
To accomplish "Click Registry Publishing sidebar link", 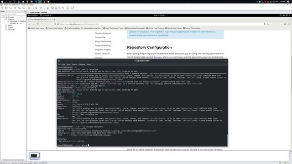I will (x=103, y=46).
